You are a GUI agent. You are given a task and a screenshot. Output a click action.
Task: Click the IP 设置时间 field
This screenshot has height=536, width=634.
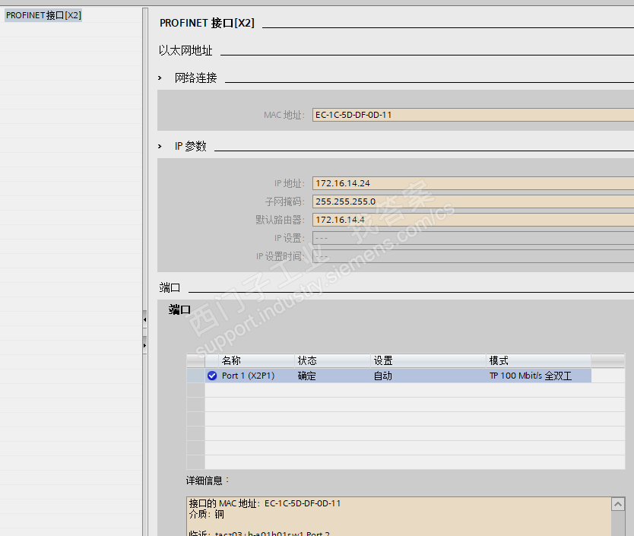pyautogui.click(x=473, y=256)
